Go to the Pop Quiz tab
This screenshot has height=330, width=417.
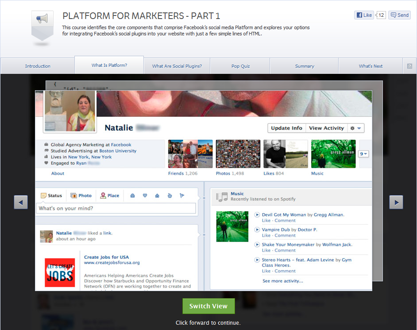pos(240,66)
